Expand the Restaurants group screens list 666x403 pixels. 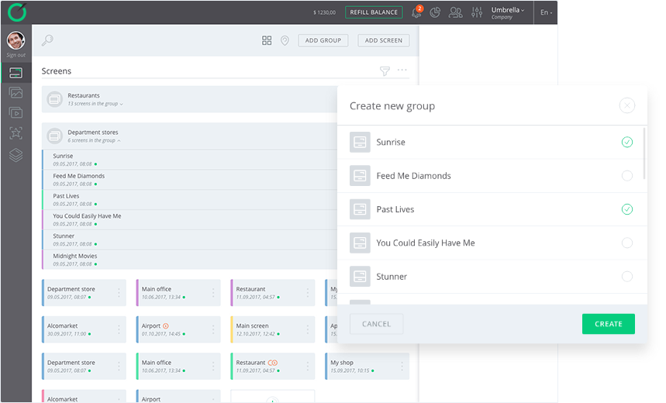pos(95,103)
